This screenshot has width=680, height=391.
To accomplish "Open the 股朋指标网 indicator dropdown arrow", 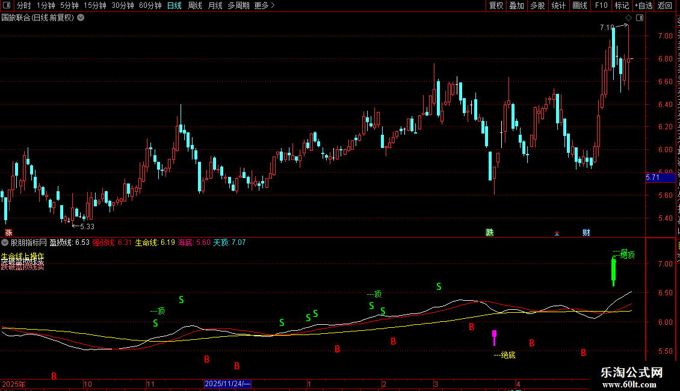I will (5, 243).
